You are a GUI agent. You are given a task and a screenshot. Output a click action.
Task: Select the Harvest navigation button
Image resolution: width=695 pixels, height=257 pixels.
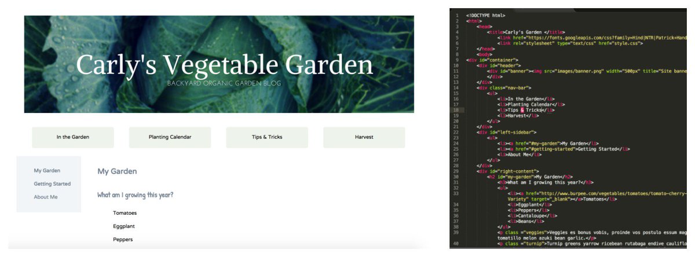[x=364, y=137]
